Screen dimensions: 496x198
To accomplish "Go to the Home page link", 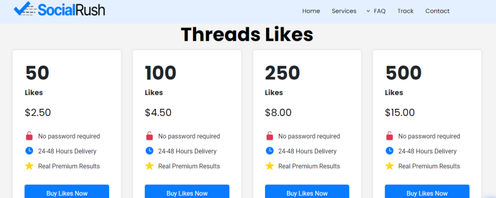I will click(x=311, y=11).
